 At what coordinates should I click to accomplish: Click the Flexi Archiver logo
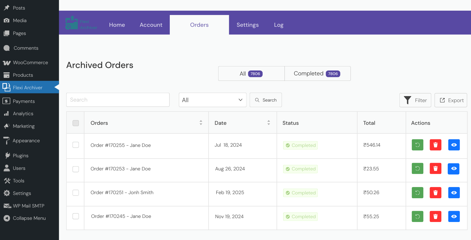pos(81,23)
